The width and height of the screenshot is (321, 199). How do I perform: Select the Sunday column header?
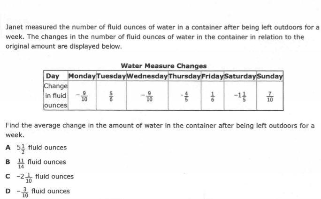click(x=270, y=76)
